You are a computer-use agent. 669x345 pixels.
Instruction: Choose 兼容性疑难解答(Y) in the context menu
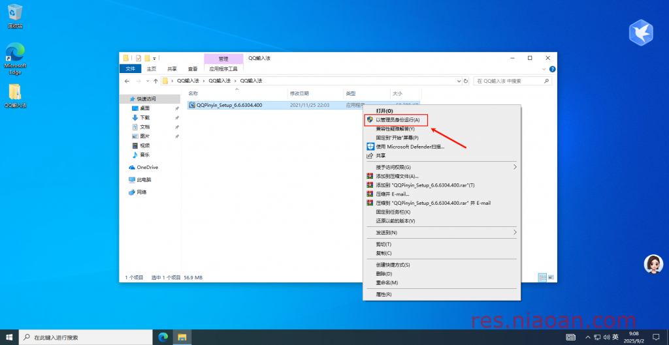point(442,128)
